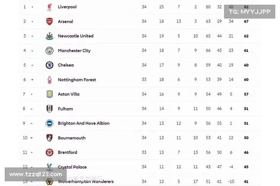Image resolution: width=280 pixels, height=186 pixels.
Task: Click the Chelsea club badge
Action: tap(49, 65)
